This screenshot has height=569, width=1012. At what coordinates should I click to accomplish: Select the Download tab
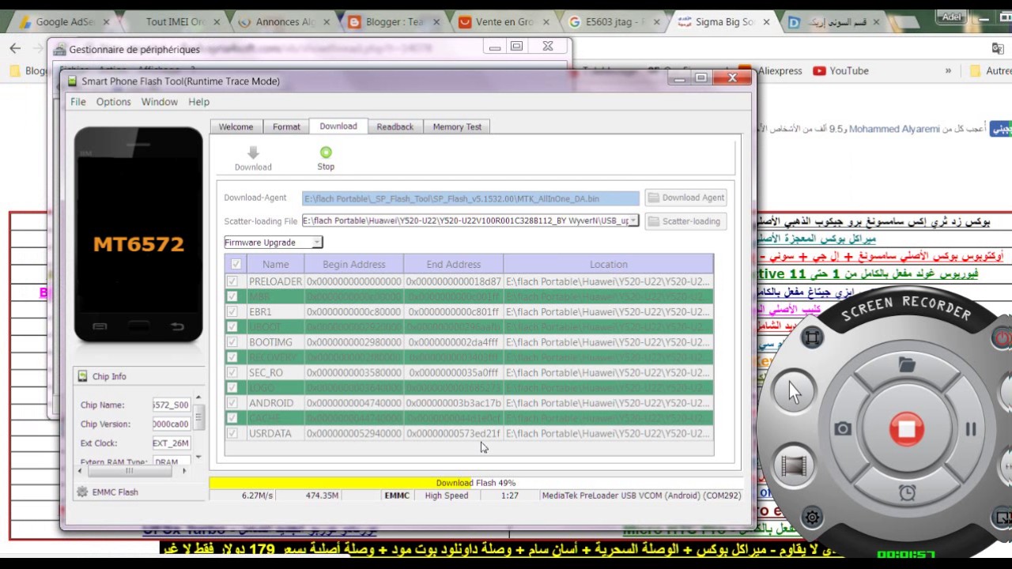coord(338,126)
